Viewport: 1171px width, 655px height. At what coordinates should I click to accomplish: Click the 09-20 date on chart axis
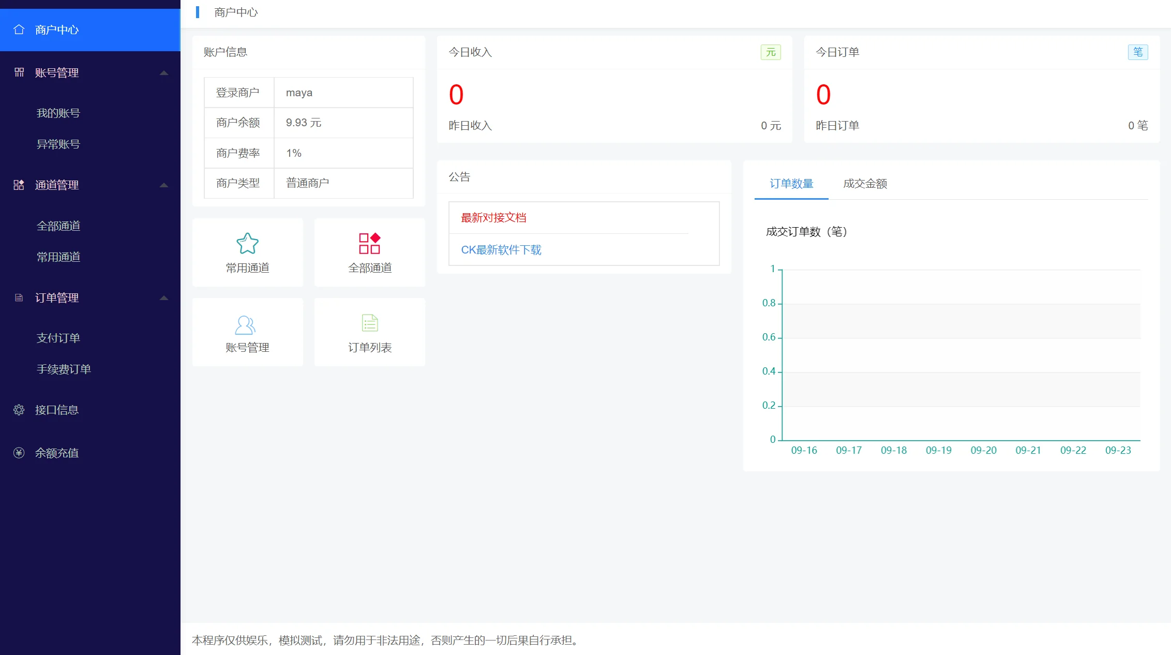(983, 450)
